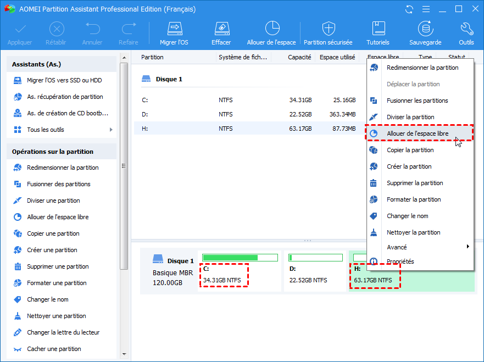The image size is (484, 362).
Task: Choose Diviser la partition in context menu
Action: click(420, 117)
